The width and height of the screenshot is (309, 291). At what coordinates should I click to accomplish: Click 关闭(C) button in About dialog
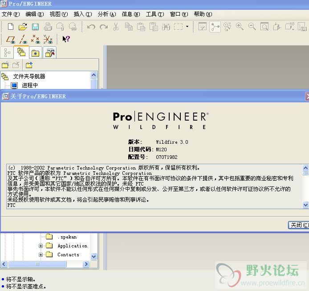(x=299, y=225)
